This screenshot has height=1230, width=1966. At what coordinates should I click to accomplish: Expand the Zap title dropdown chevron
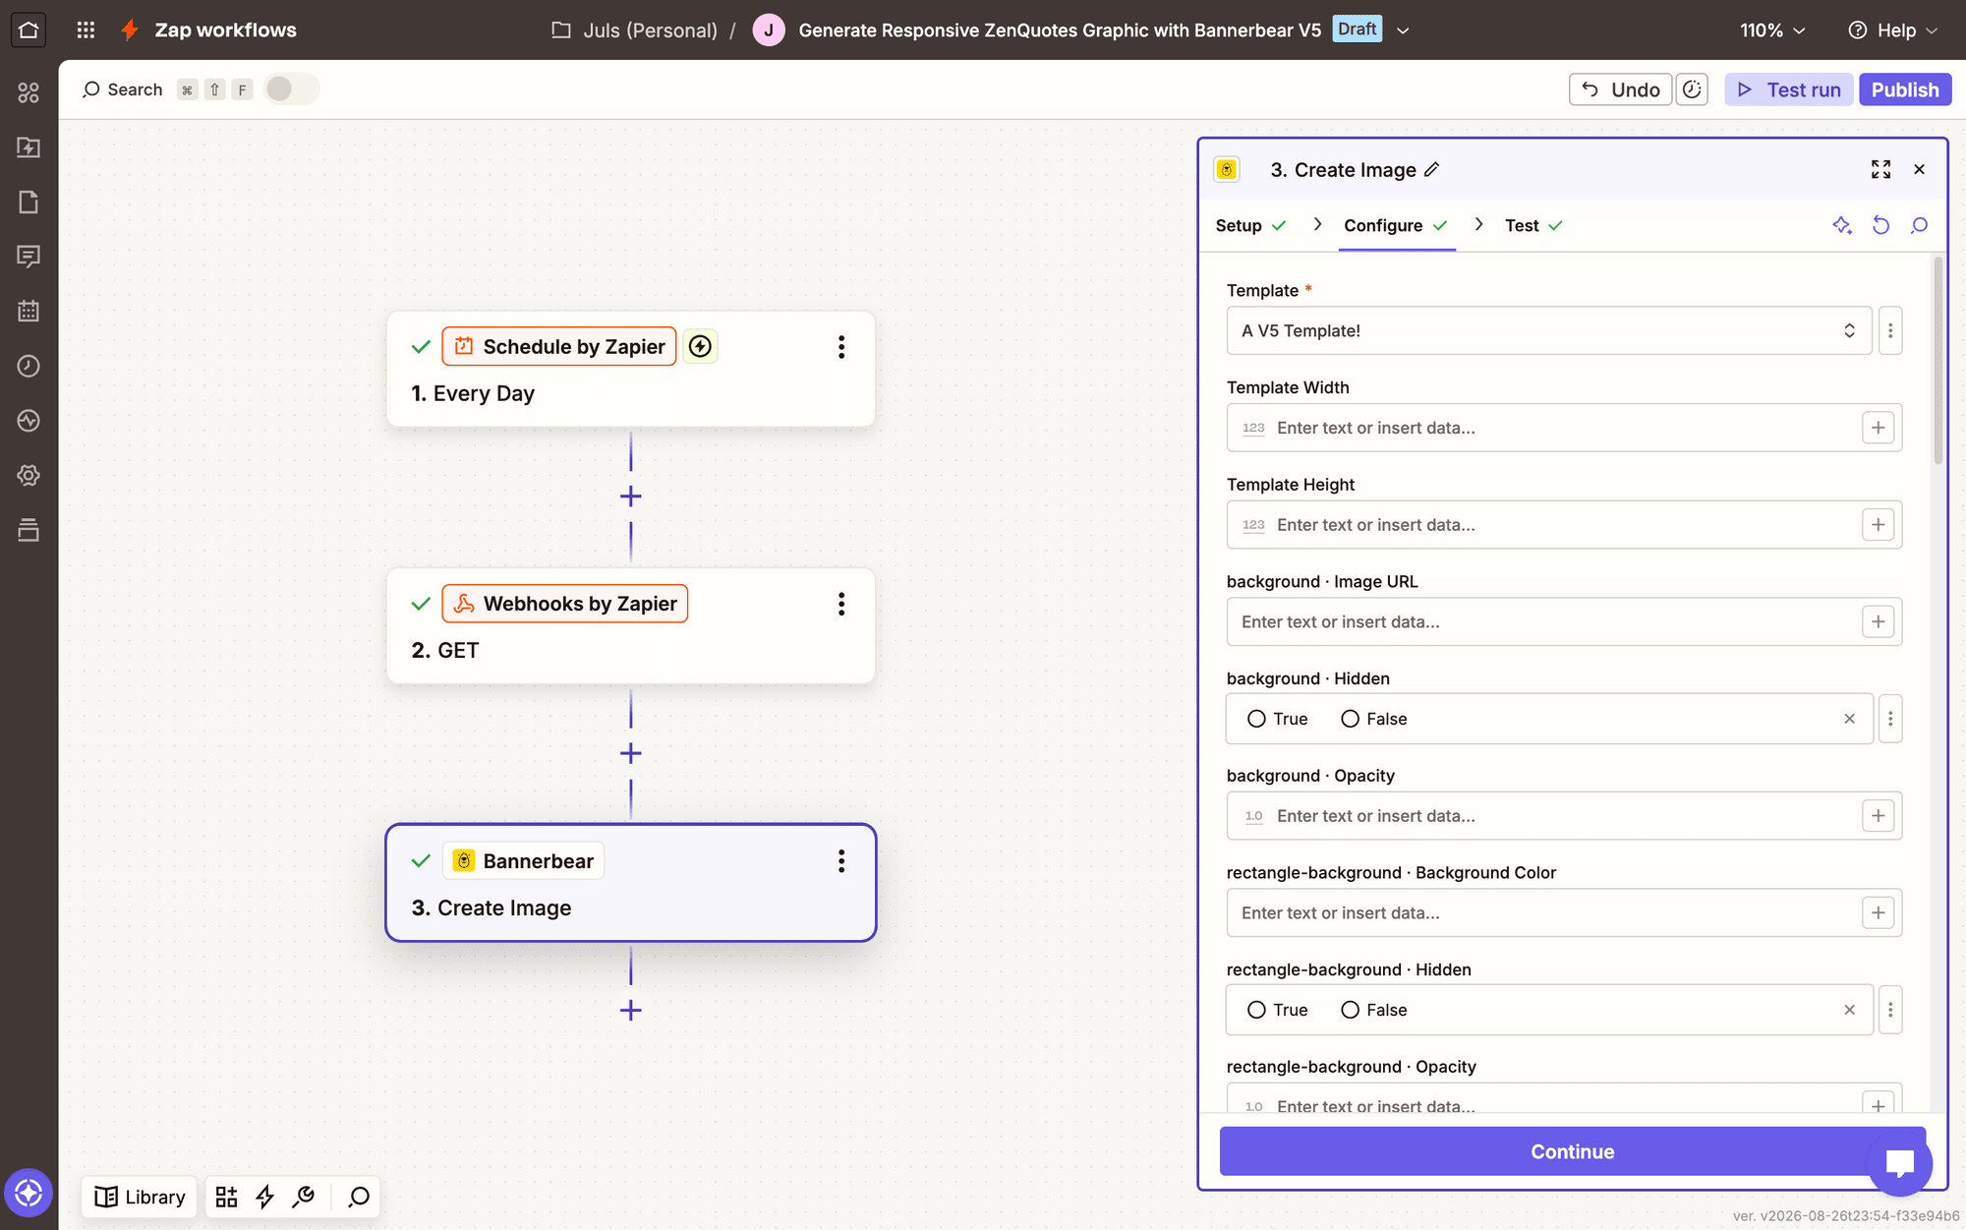(x=1403, y=30)
